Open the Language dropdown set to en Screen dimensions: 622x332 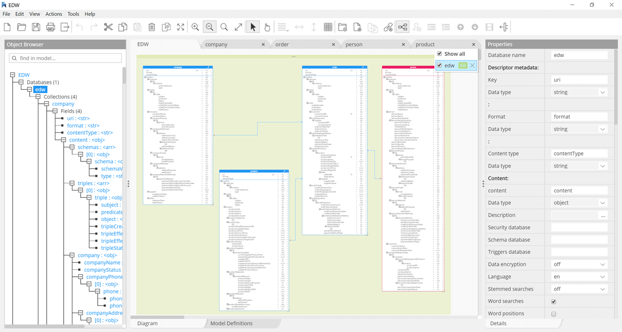[602, 276]
